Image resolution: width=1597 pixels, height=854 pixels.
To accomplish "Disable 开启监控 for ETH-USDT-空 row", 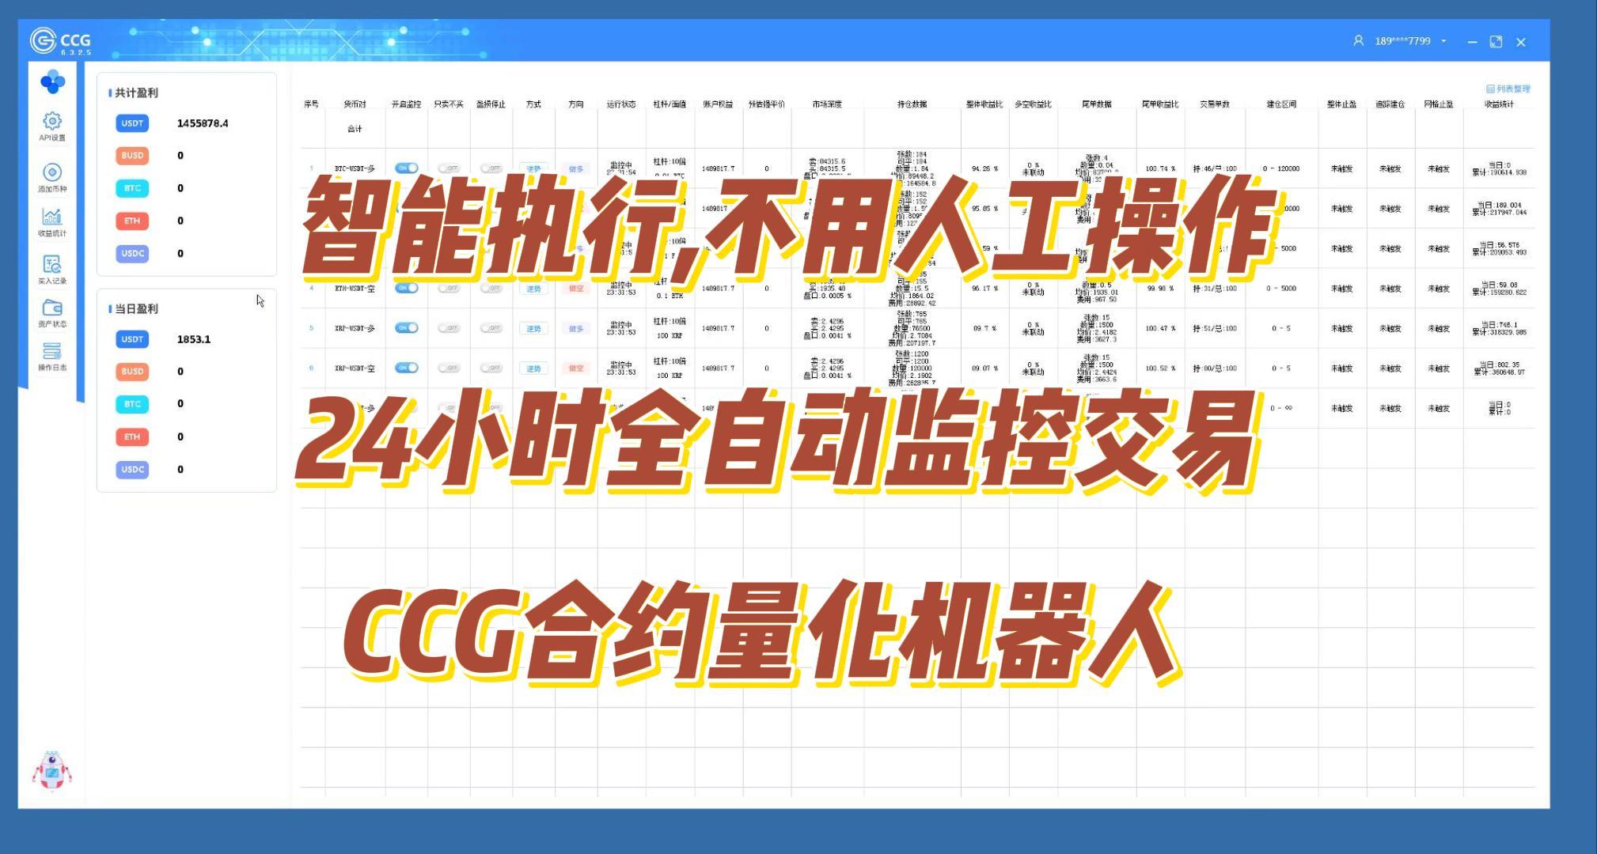I will pos(407,288).
